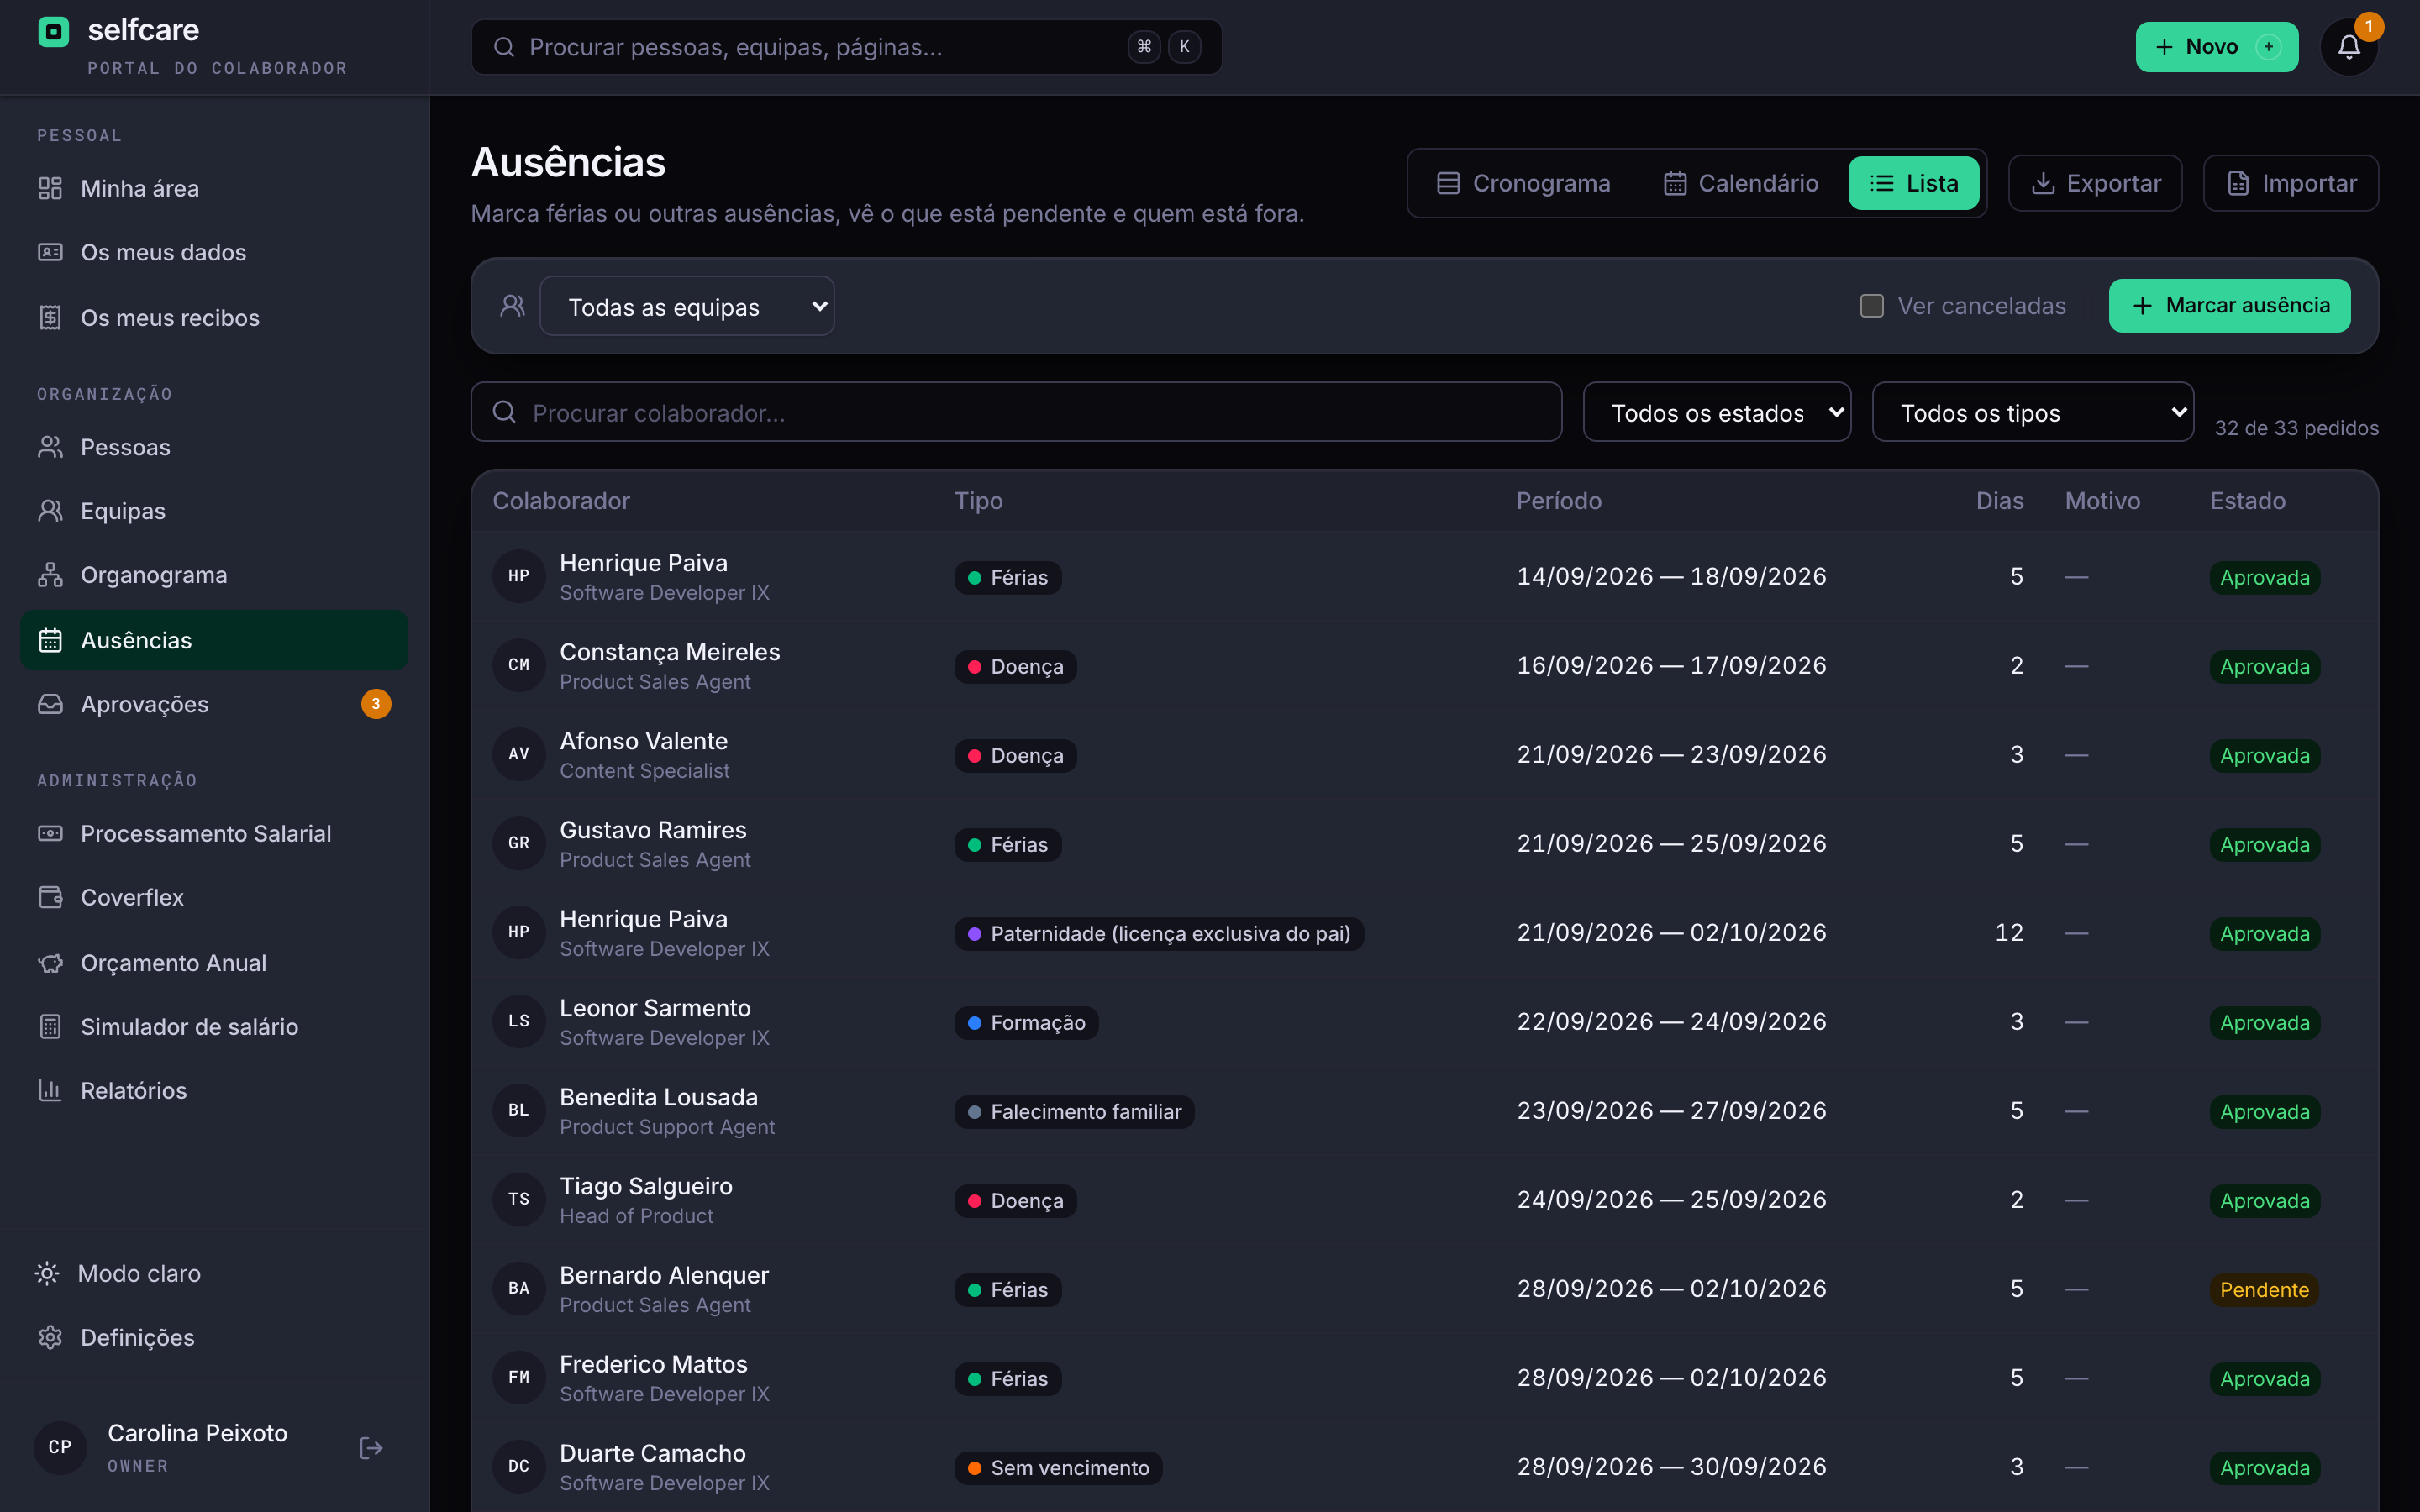2420x1512 pixels.
Task: Click the Exportar button
Action: coord(2095,183)
